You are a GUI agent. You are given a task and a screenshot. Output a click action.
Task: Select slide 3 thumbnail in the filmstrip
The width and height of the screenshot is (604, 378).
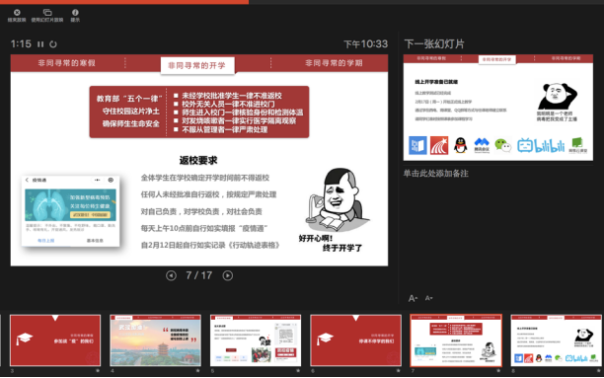click(x=55, y=340)
